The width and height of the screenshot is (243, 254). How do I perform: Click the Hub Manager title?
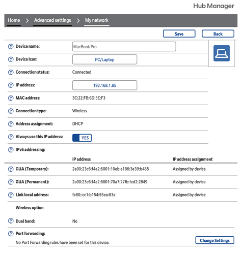click(x=213, y=6)
